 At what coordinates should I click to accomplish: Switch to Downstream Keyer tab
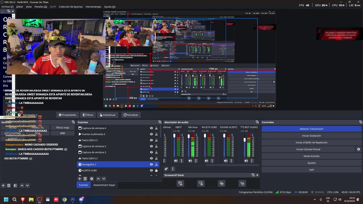104,185
